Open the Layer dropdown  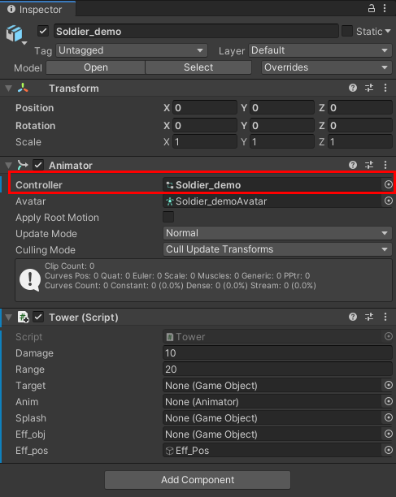pyautogui.click(x=320, y=50)
